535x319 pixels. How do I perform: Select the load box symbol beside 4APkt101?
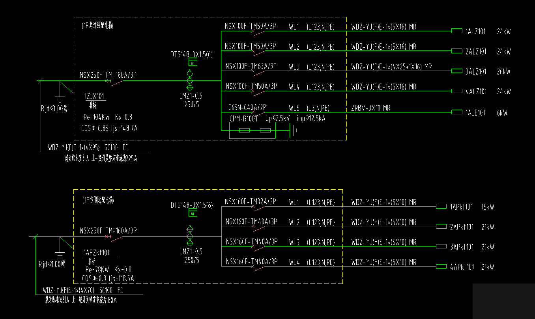[441, 267]
